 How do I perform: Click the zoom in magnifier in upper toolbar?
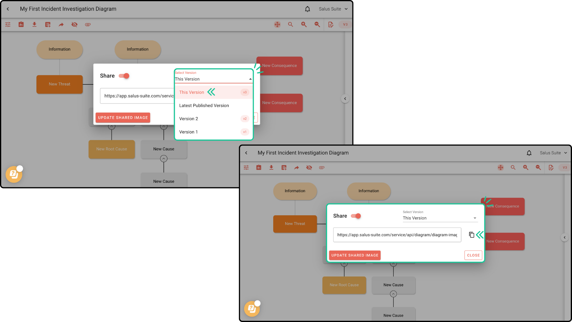tap(304, 24)
